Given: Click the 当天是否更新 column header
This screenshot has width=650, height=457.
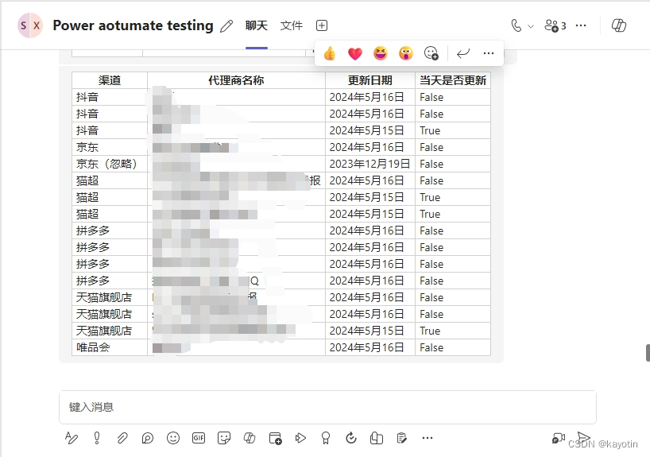Looking at the screenshot, I should [x=453, y=80].
